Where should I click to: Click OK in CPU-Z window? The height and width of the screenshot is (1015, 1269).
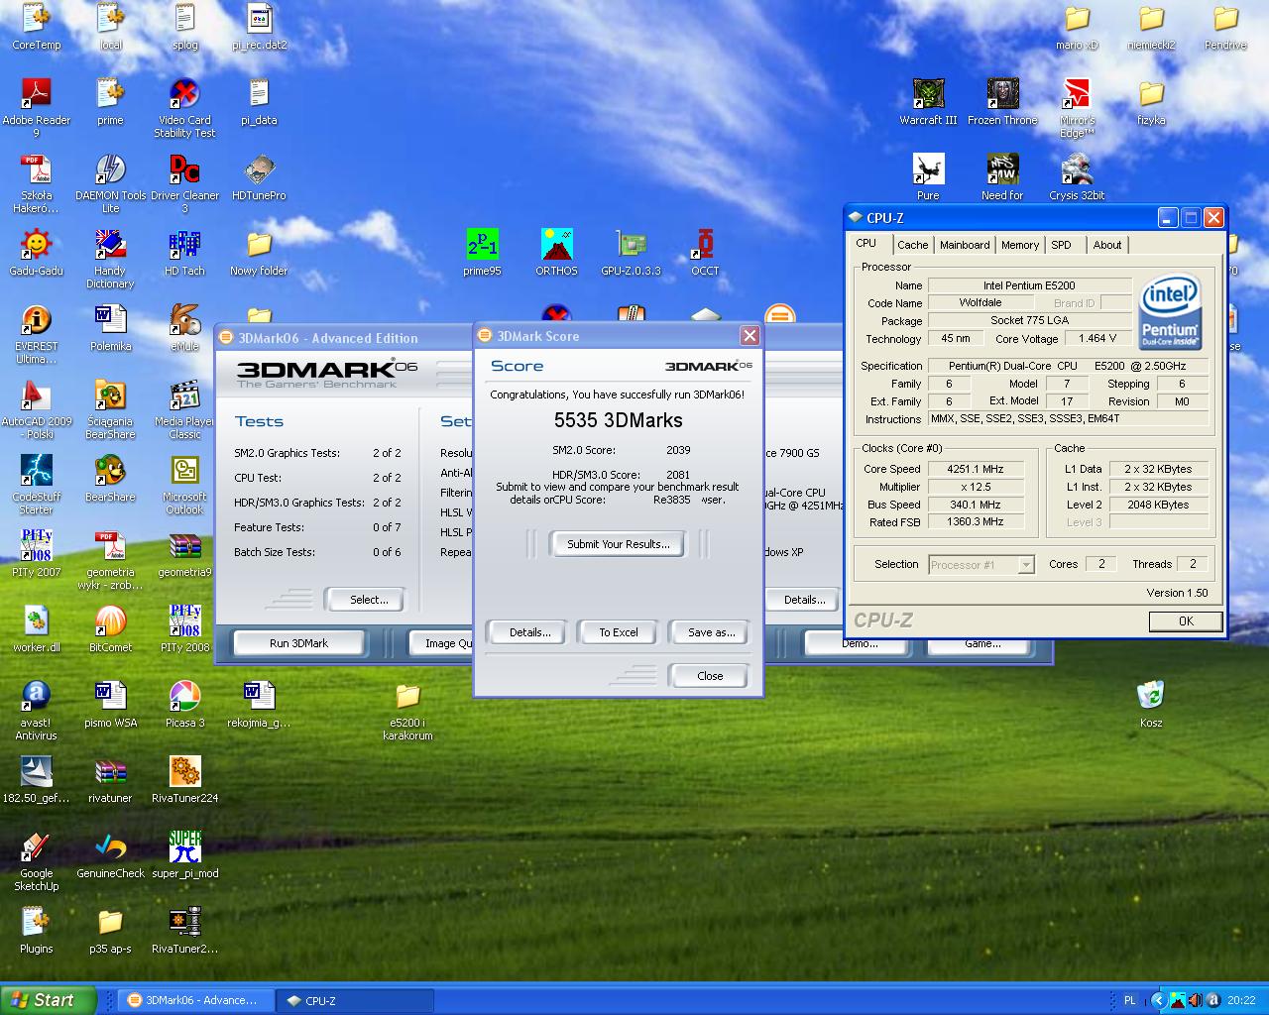pos(1186,620)
